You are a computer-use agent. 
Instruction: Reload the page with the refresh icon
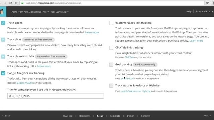click(x=10, y=3)
